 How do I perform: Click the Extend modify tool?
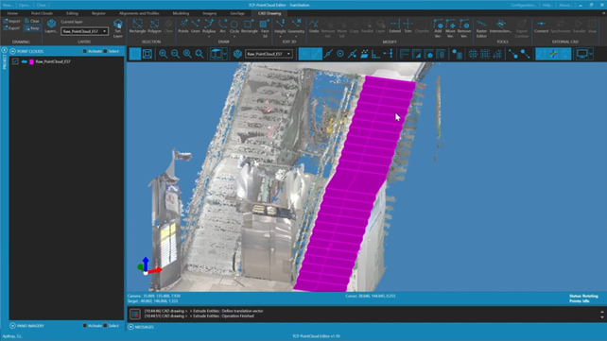395,26
